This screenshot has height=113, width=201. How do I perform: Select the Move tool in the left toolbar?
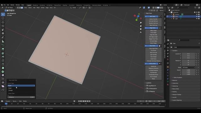(x=3, y=22)
